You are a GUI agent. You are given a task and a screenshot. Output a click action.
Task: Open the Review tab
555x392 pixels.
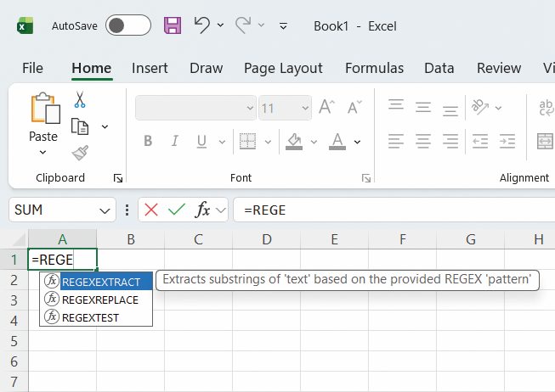499,68
